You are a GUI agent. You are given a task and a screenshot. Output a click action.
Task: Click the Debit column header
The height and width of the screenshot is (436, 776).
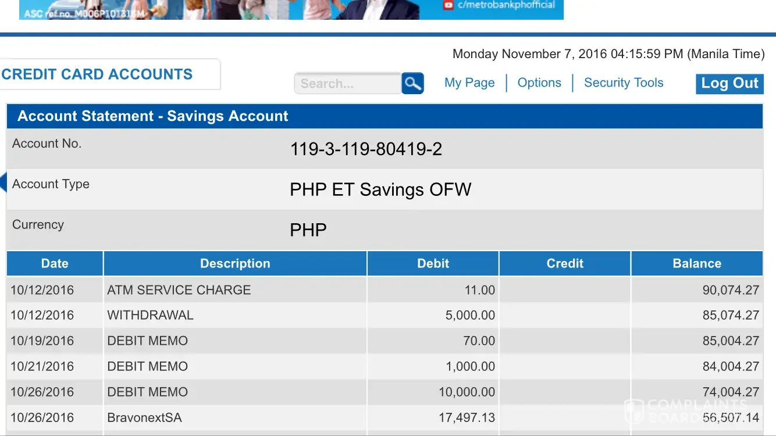(433, 263)
